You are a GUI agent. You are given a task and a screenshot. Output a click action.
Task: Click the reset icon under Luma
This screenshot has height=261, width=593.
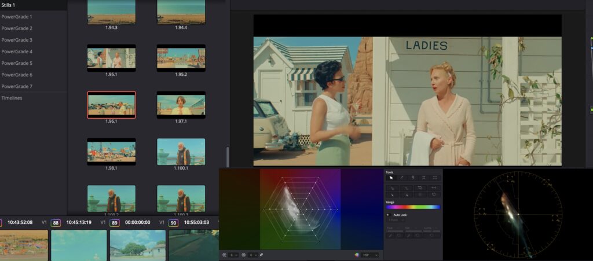pyautogui.click(x=431, y=236)
